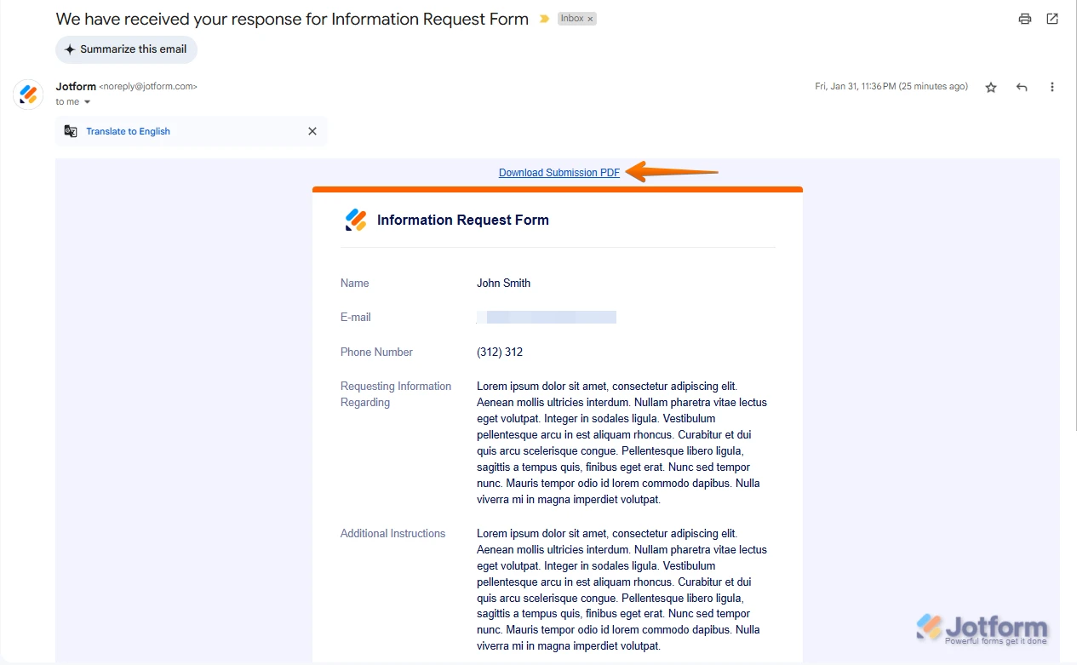The image size is (1077, 665).
Task: Dismiss the translation banner
Action: coord(312,131)
